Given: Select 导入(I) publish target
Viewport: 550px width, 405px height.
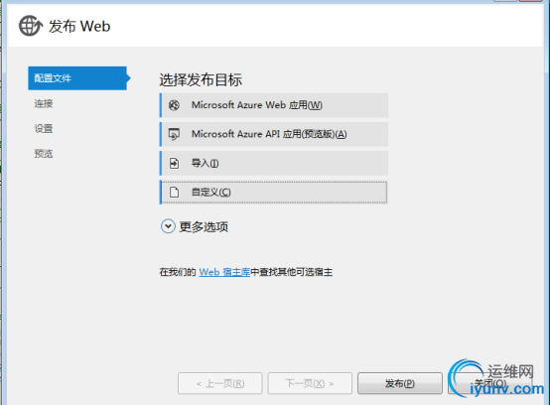Looking at the screenshot, I should 274,163.
